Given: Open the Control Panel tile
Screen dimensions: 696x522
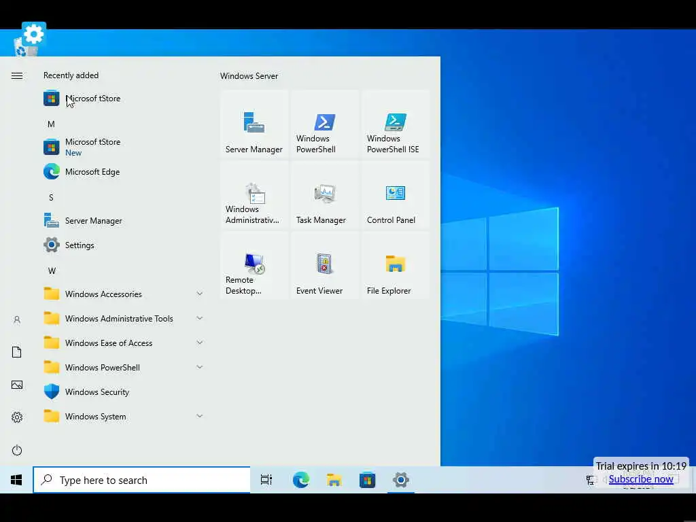Looking at the screenshot, I should tap(395, 195).
